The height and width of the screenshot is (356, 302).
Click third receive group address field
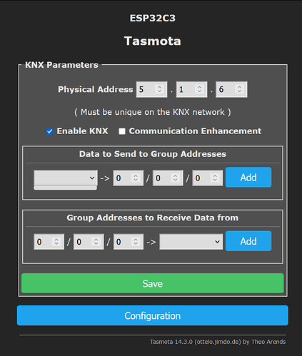129,242
